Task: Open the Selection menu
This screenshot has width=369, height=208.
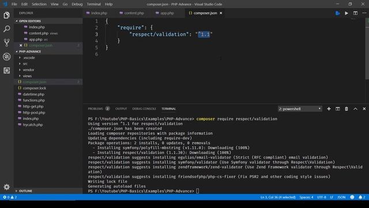Action: click(x=39, y=4)
